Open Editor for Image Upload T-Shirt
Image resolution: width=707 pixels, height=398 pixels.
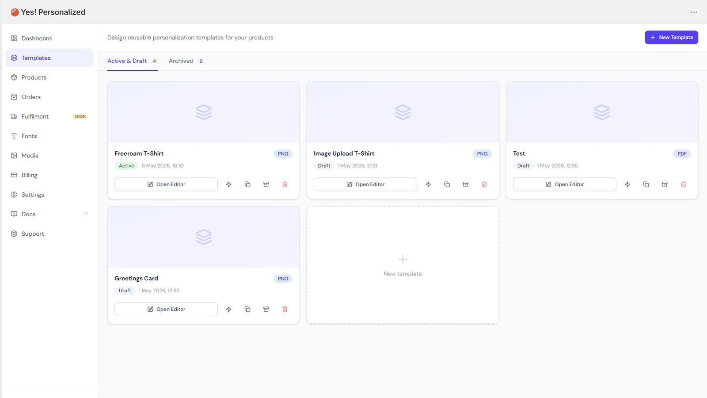point(365,184)
